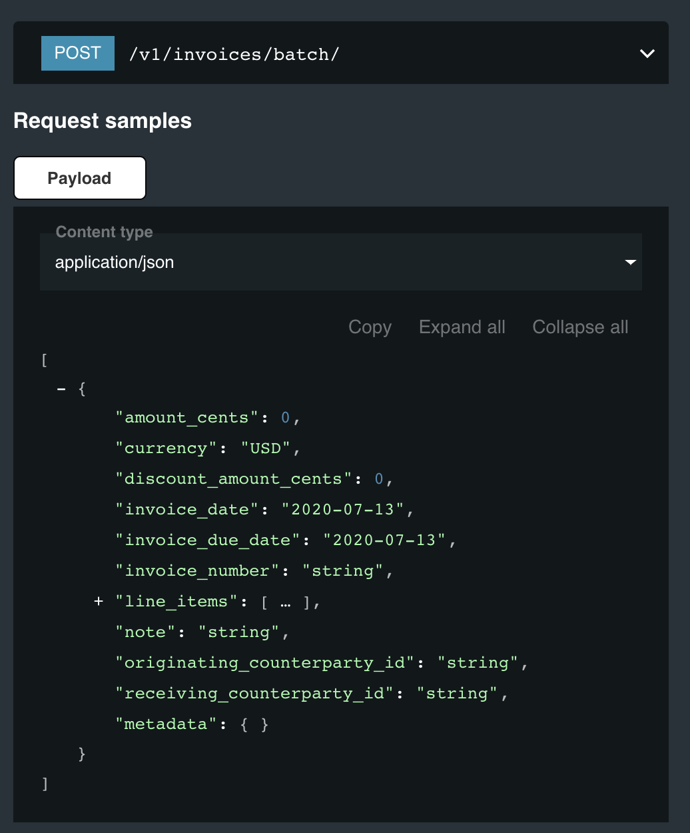Click the "invoice_number" key
The height and width of the screenshot is (833, 690).
(197, 571)
